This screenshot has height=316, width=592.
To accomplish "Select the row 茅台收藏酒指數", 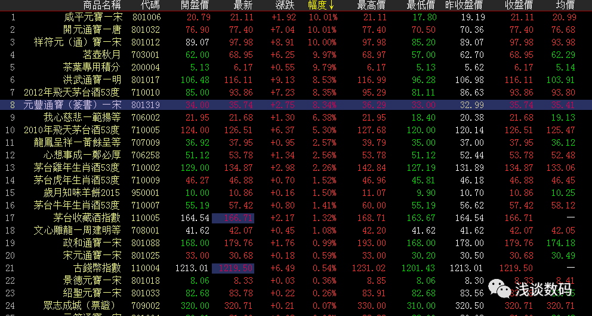I will [x=296, y=217].
